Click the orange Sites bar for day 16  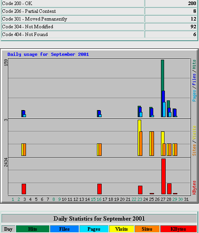pos(100,150)
